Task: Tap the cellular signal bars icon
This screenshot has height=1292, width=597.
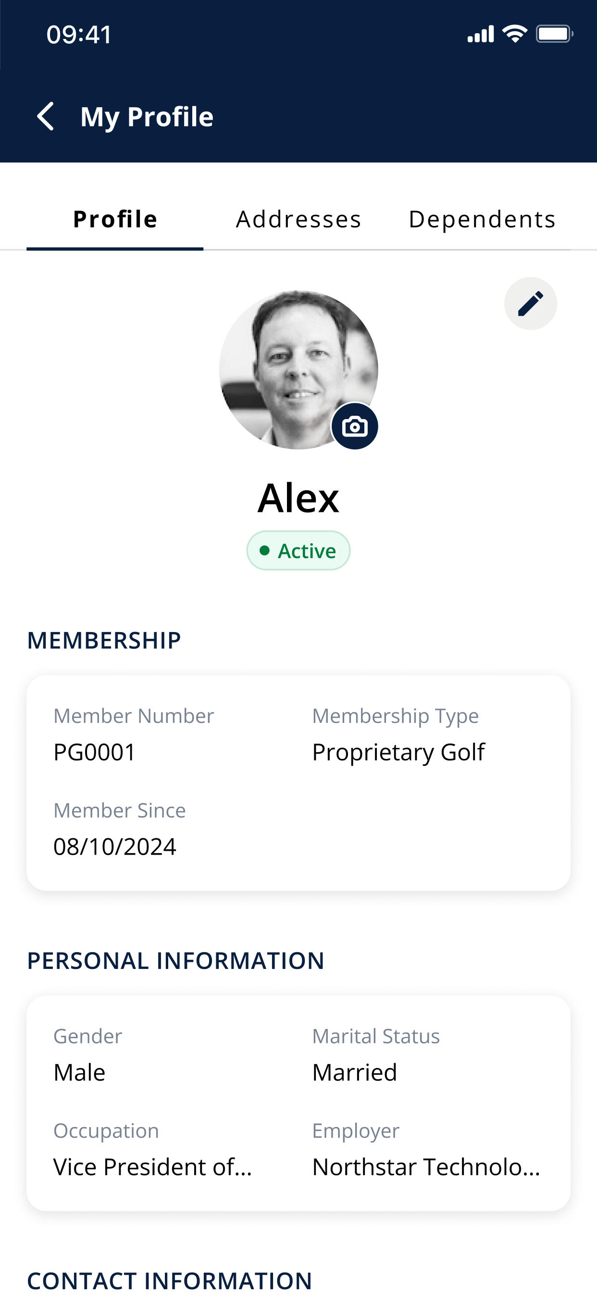Action: [x=481, y=34]
